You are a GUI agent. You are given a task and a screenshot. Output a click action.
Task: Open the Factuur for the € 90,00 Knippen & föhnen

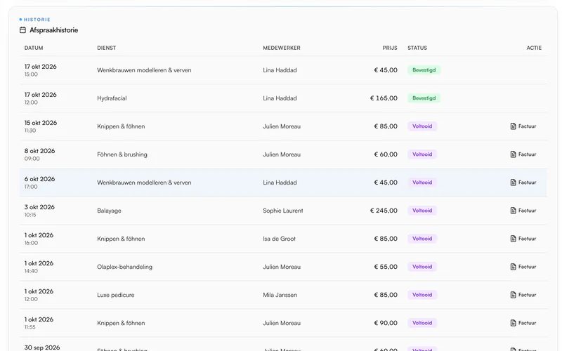pos(523,323)
